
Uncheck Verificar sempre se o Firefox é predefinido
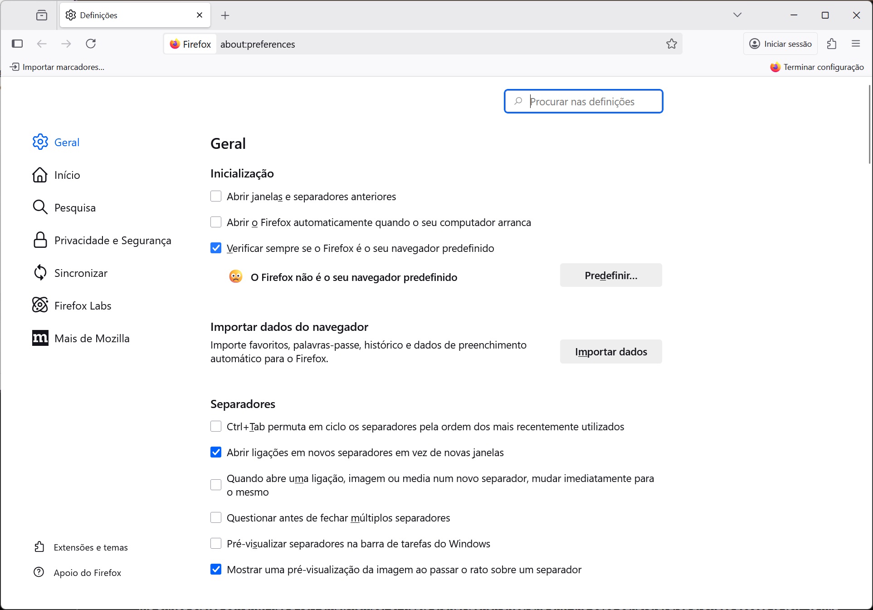216,248
